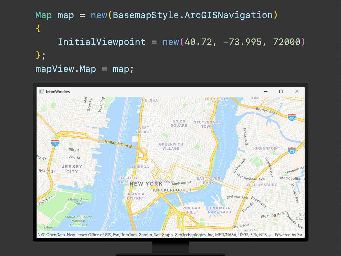341x256 pixels.
Task: Click the Williamsburg neighborhood label
Action: [262, 185]
